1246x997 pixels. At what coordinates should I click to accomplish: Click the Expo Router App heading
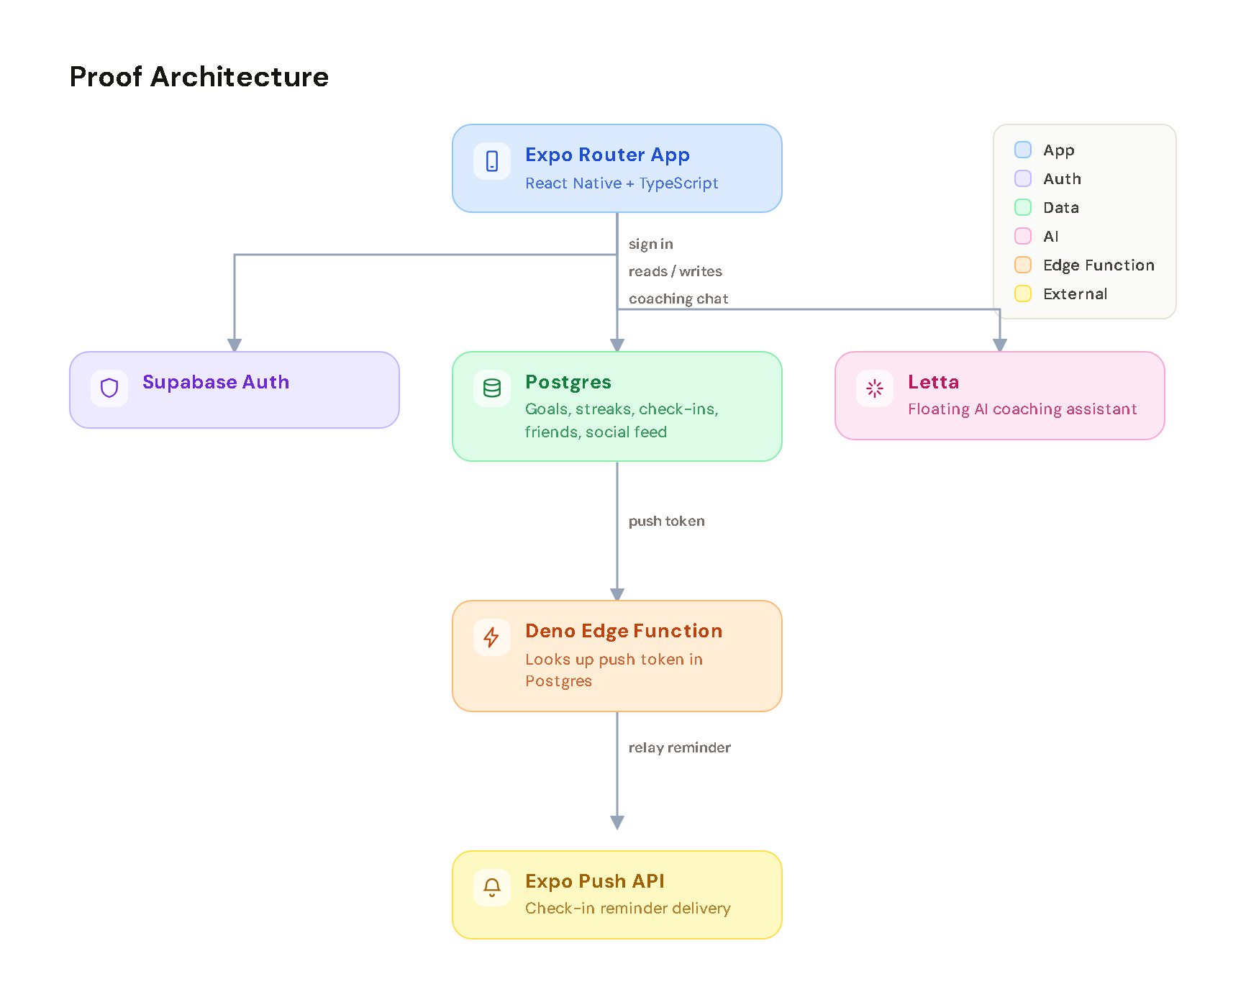click(607, 155)
